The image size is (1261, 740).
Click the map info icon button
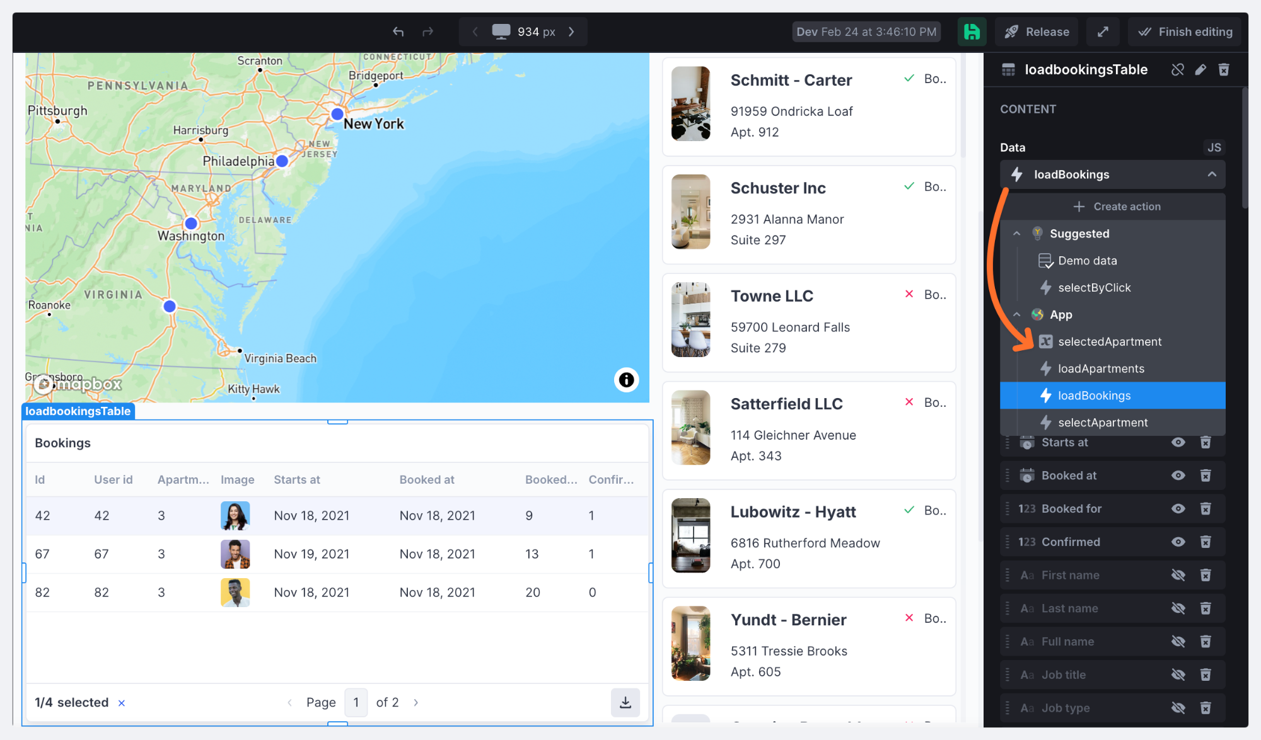pos(626,380)
